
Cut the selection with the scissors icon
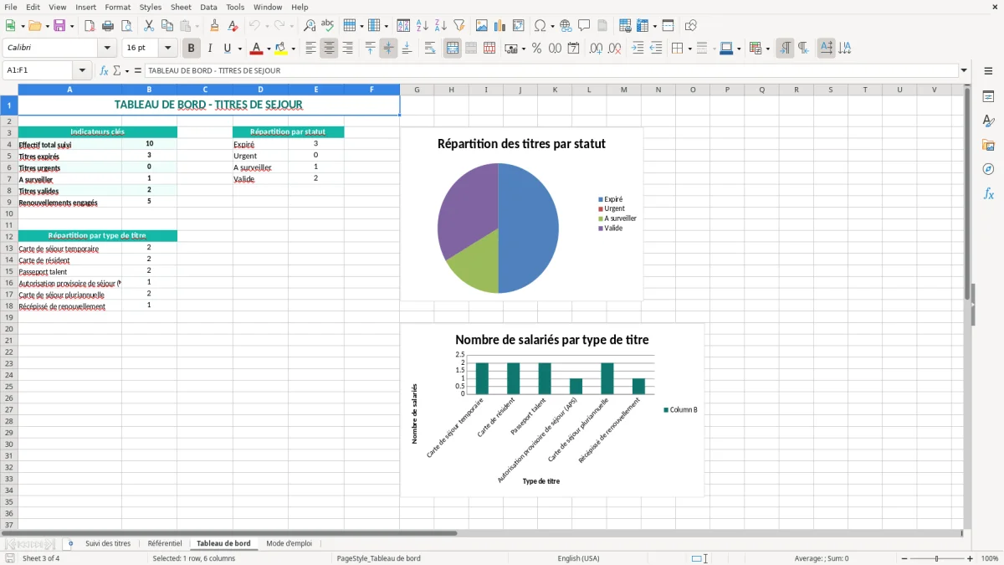(149, 26)
